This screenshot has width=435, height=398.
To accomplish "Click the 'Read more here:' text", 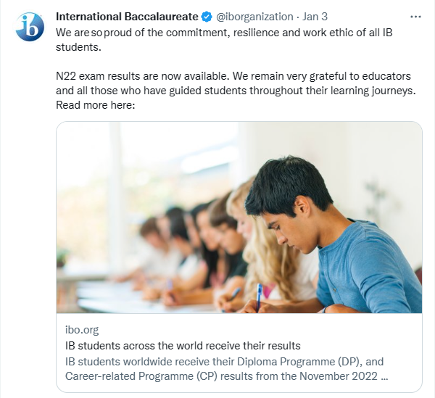I will 96,105.
